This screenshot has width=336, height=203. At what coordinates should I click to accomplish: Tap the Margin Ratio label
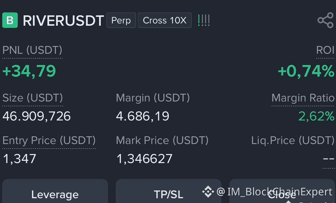303,98
